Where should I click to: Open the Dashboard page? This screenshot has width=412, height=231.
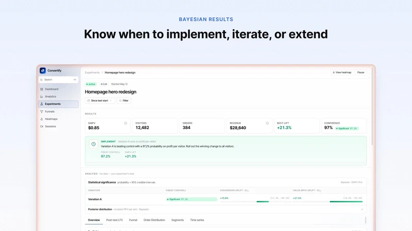(x=58, y=89)
